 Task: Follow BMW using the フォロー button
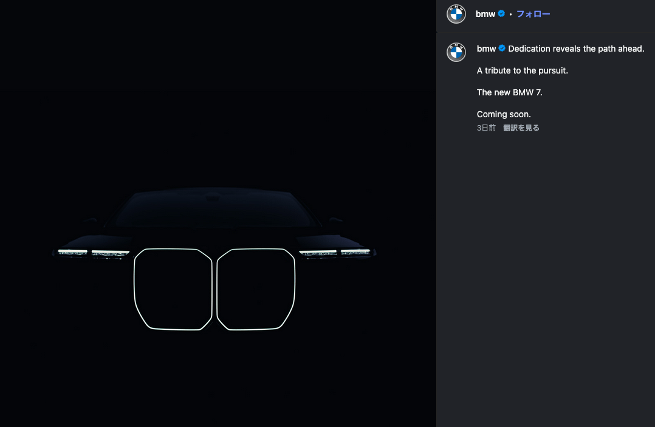pyautogui.click(x=533, y=14)
